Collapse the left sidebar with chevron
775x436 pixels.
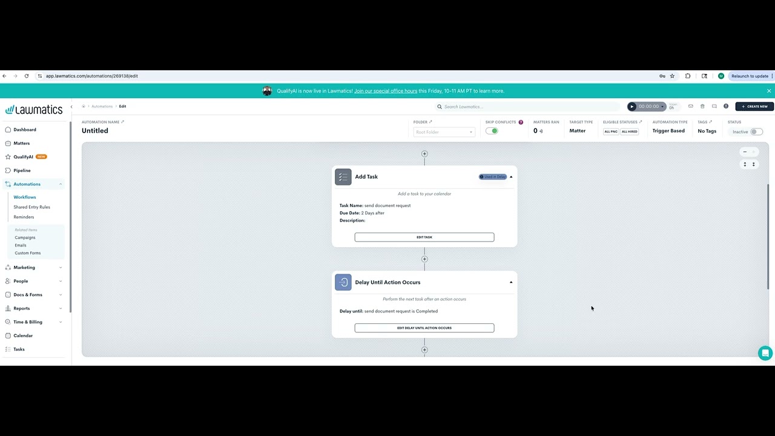click(71, 107)
